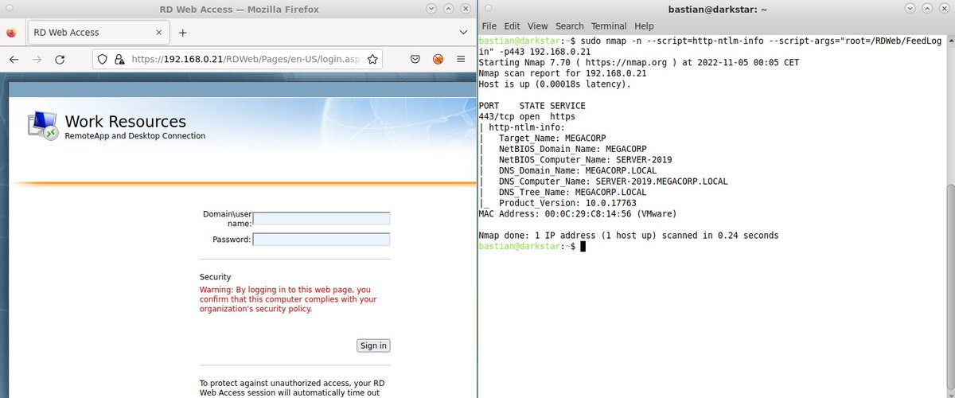Screen dimensions: 955x398
Task: Click "443/tcp open https" terminal line
Action: pos(527,116)
